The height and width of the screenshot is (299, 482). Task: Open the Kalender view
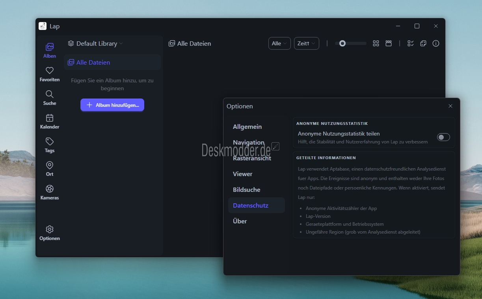click(50, 121)
